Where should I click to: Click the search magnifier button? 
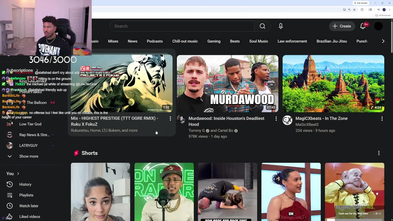pos(263,26)
